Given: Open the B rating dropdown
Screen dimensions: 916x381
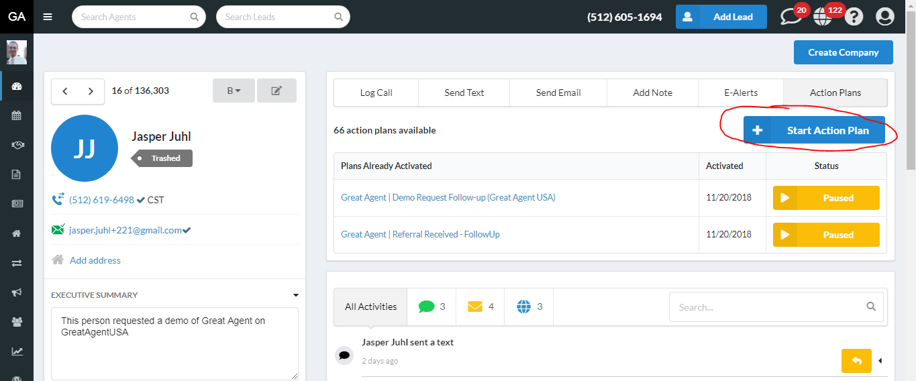Looking at the screenshot, I should point(234,91).
